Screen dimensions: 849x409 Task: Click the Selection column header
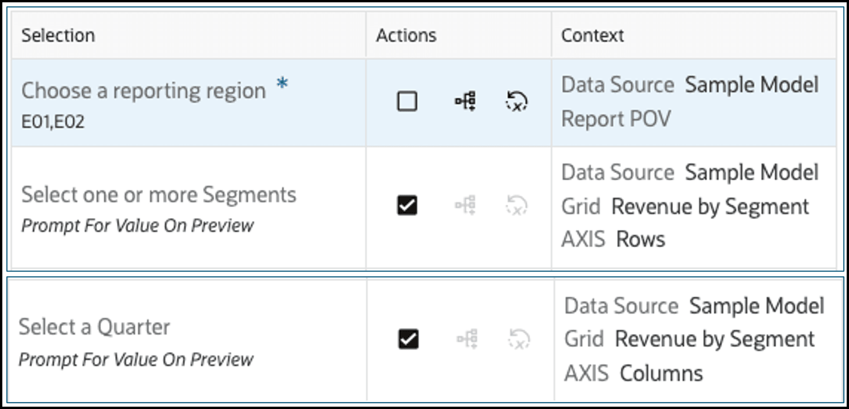coord(58,35)
